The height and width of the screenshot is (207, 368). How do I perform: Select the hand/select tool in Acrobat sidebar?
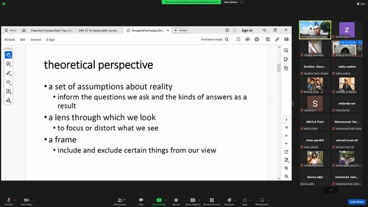[x=9, y=55]
